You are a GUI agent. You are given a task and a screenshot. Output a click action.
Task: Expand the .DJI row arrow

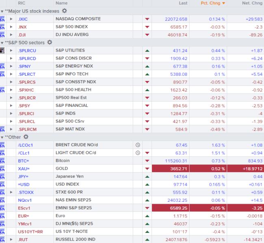pos(11,34)
